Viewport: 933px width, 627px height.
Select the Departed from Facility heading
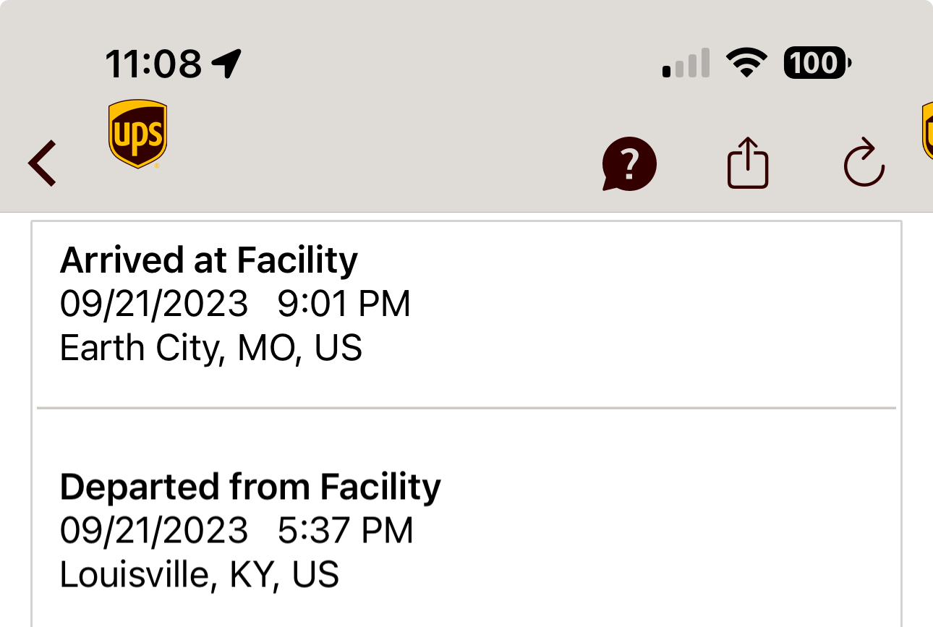[250, 487]
